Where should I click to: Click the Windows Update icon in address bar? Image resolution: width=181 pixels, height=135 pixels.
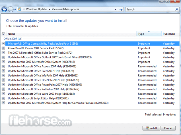(x=20, y=9)
